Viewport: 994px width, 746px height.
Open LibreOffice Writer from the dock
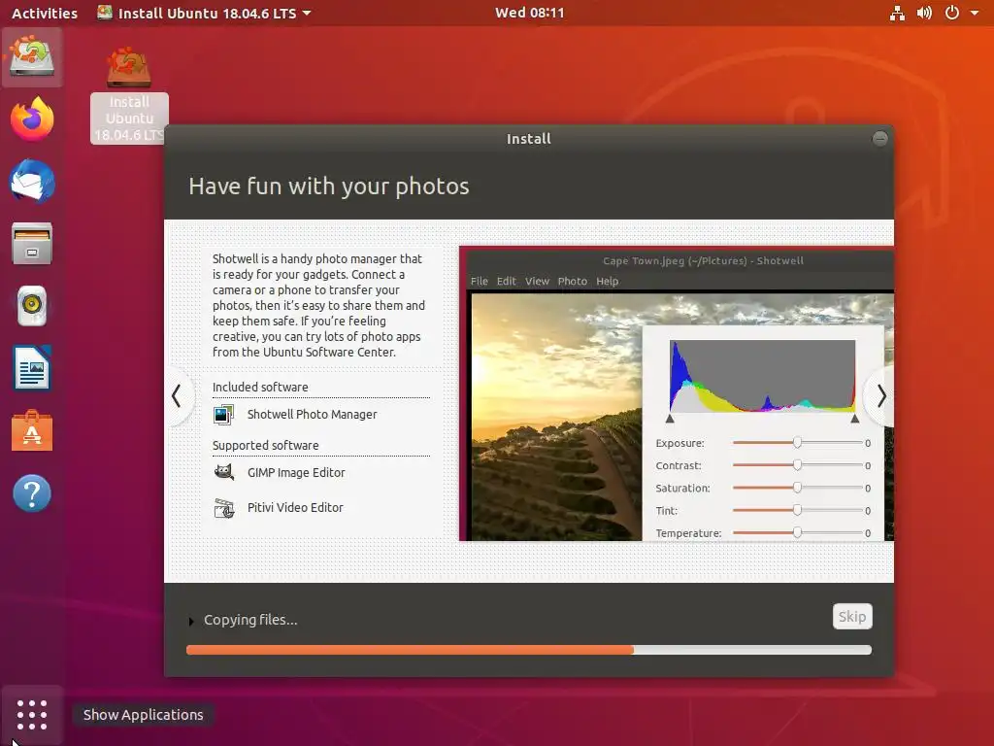(x=32, y=368)
